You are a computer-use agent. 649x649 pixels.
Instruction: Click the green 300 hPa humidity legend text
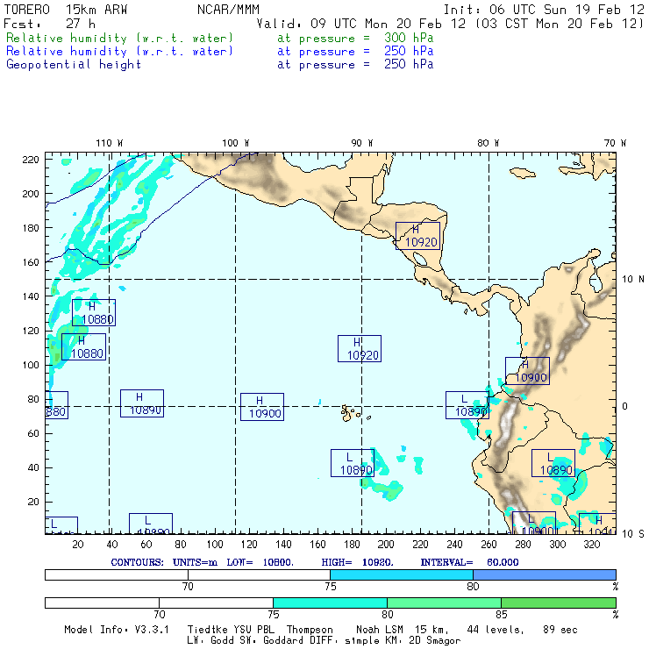click(120, 39)
